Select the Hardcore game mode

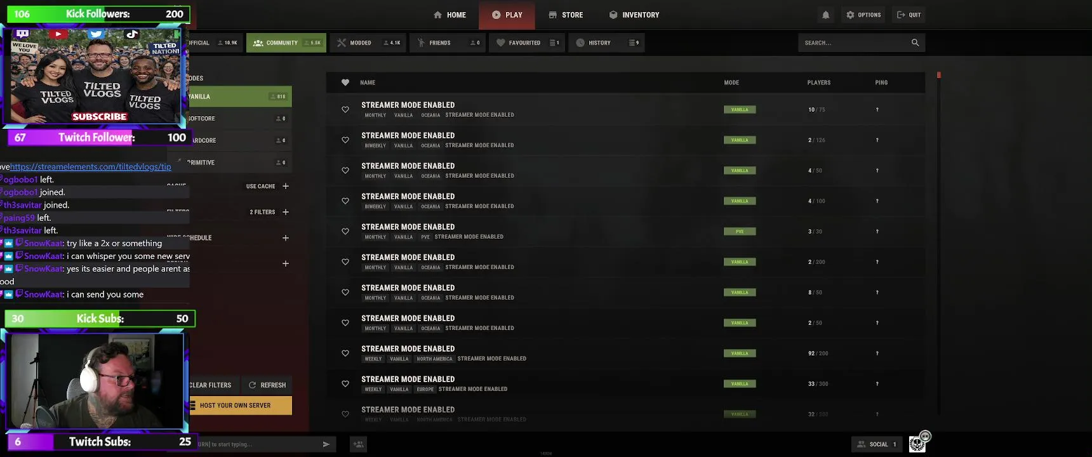click(x=240, y=140)
